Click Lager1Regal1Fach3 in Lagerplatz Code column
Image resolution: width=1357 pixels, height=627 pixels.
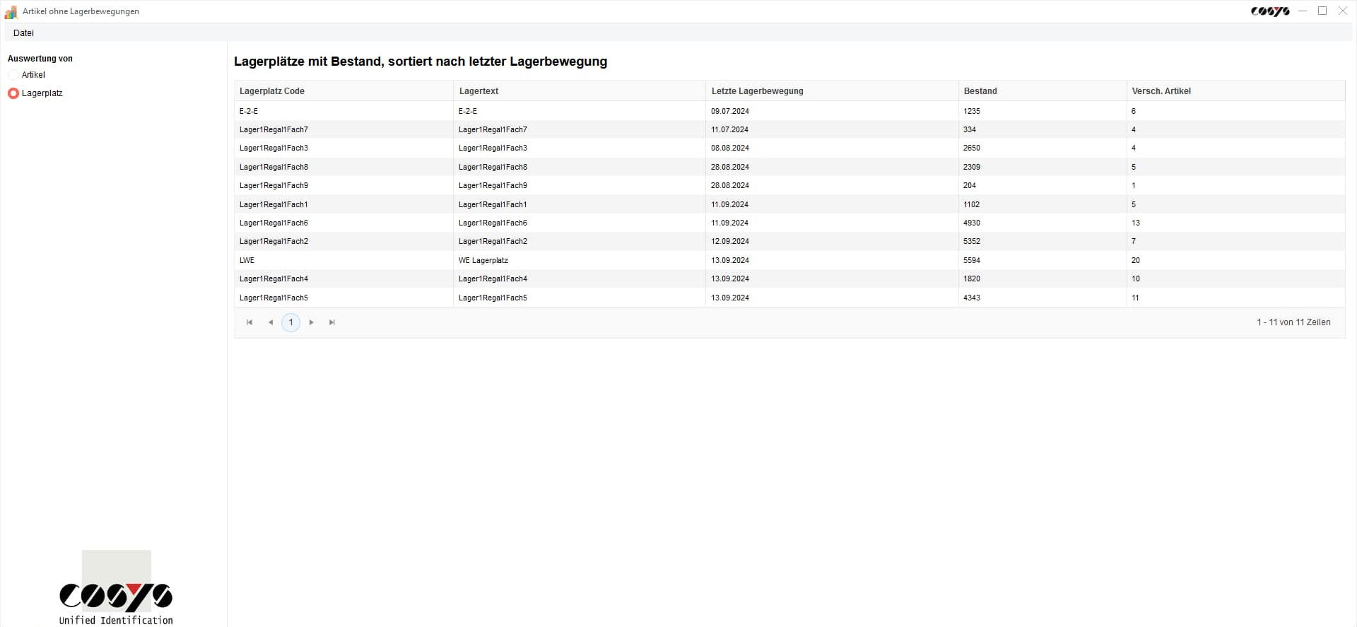(x=274, y=148)
